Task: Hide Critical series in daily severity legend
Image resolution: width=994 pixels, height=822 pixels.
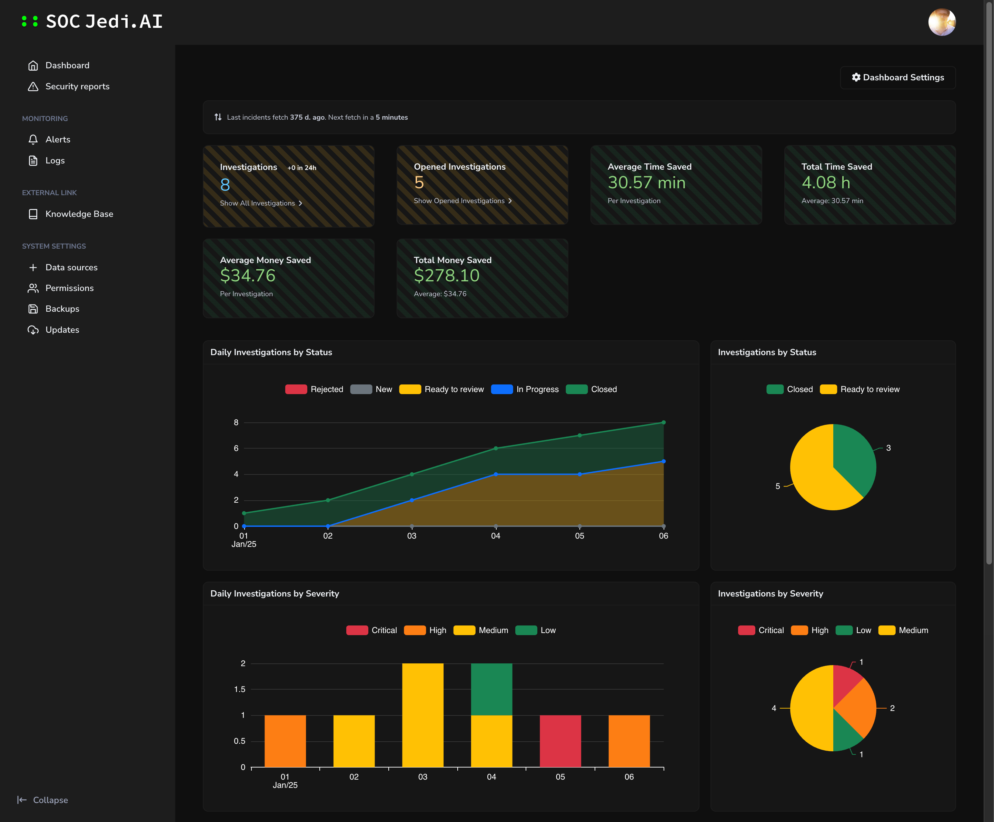Action: coord(357,630)
